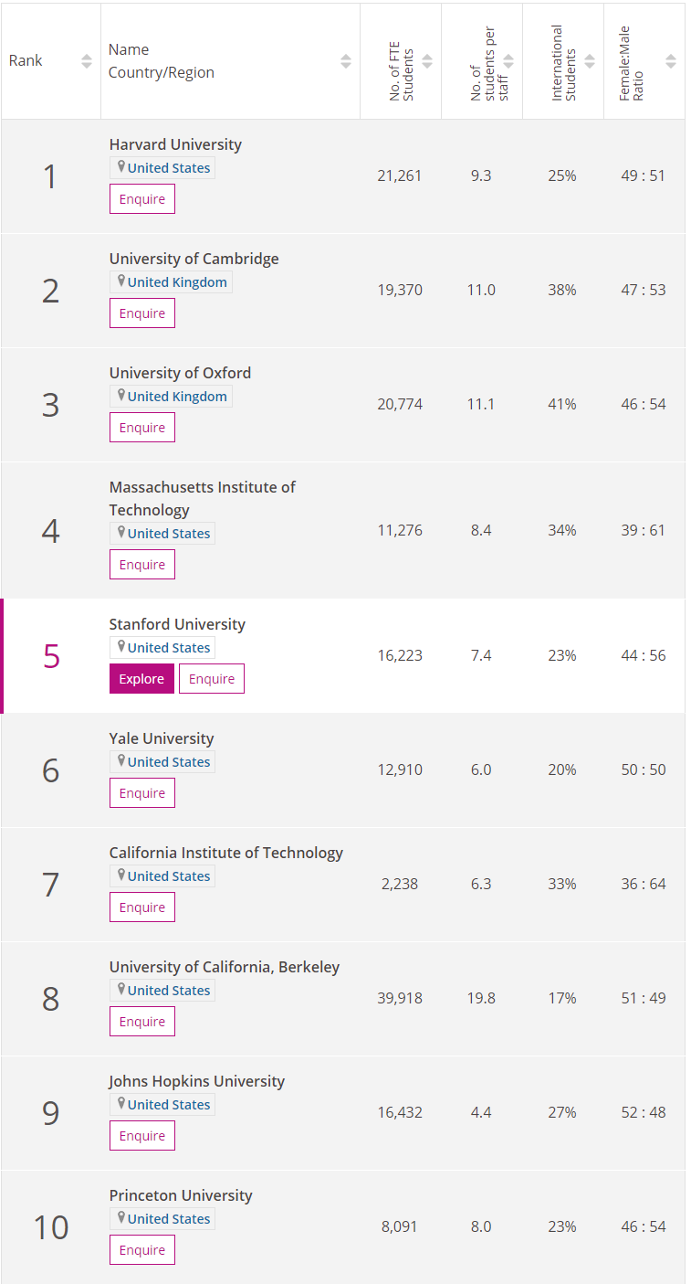Sort by No. of FTE Students arrows

(427, 61)
